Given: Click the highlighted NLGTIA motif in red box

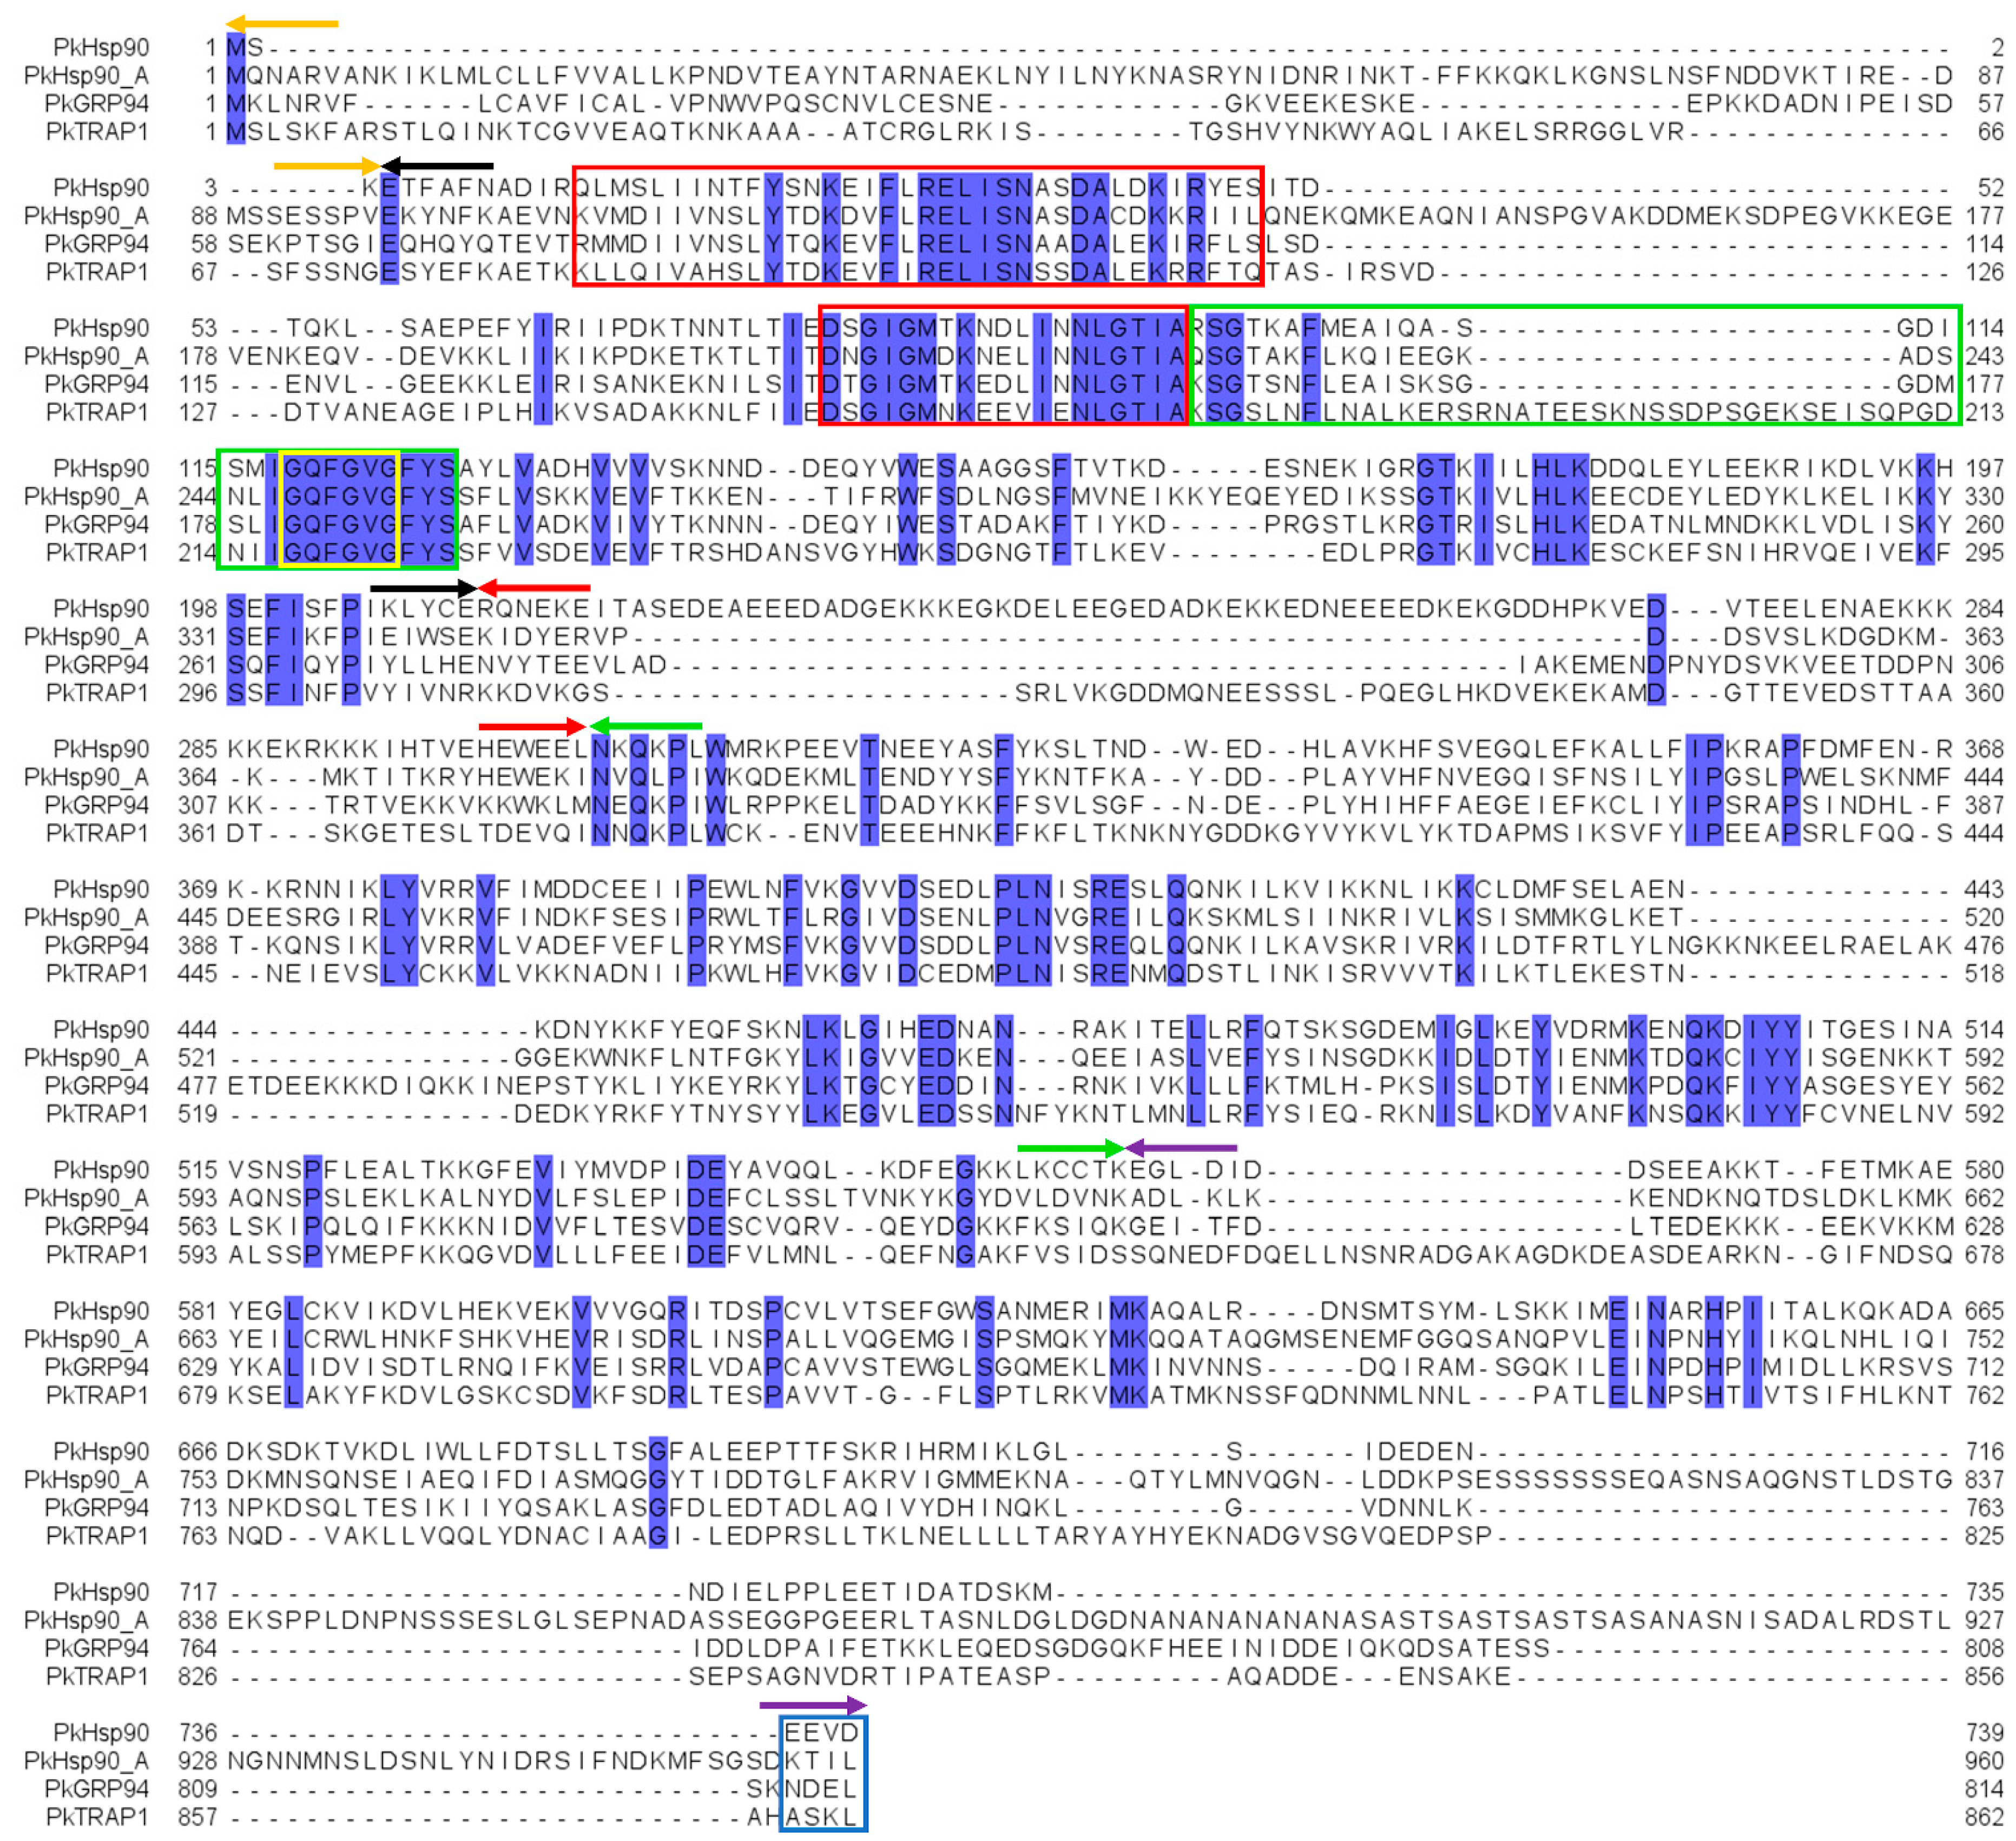Looking at the screenshot, I should (x=1128, y=370).
